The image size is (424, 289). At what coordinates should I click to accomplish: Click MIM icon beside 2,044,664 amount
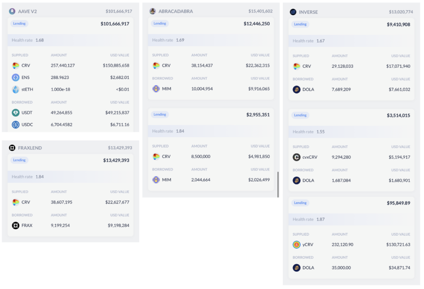156,180
